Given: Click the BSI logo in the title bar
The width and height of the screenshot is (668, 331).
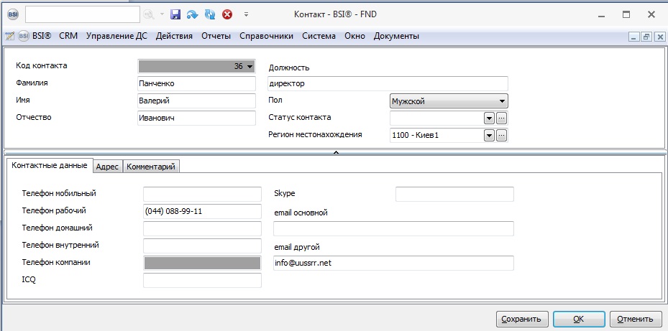Looking at the screenshot, I should click(13, 14).
